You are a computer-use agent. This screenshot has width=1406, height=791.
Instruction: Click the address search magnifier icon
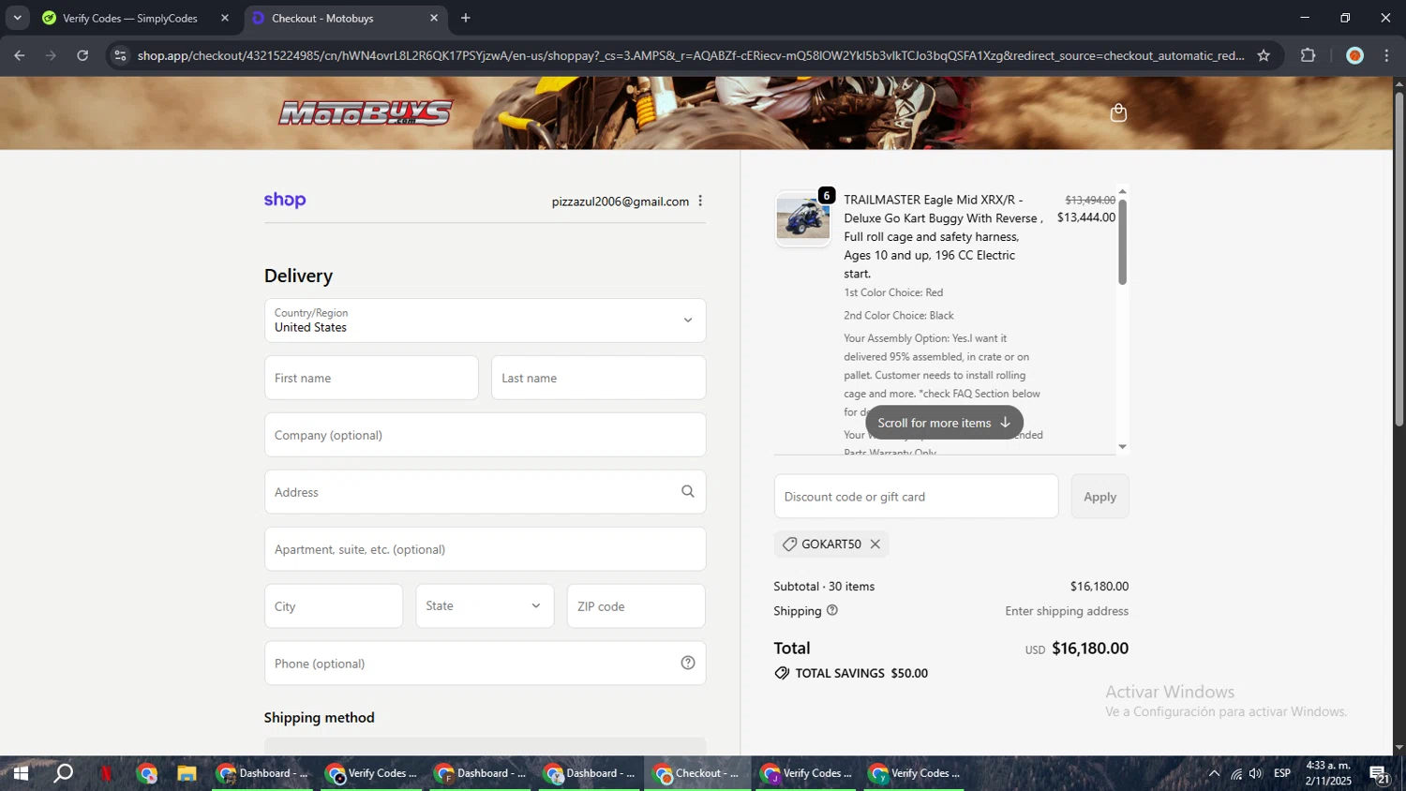688,492
